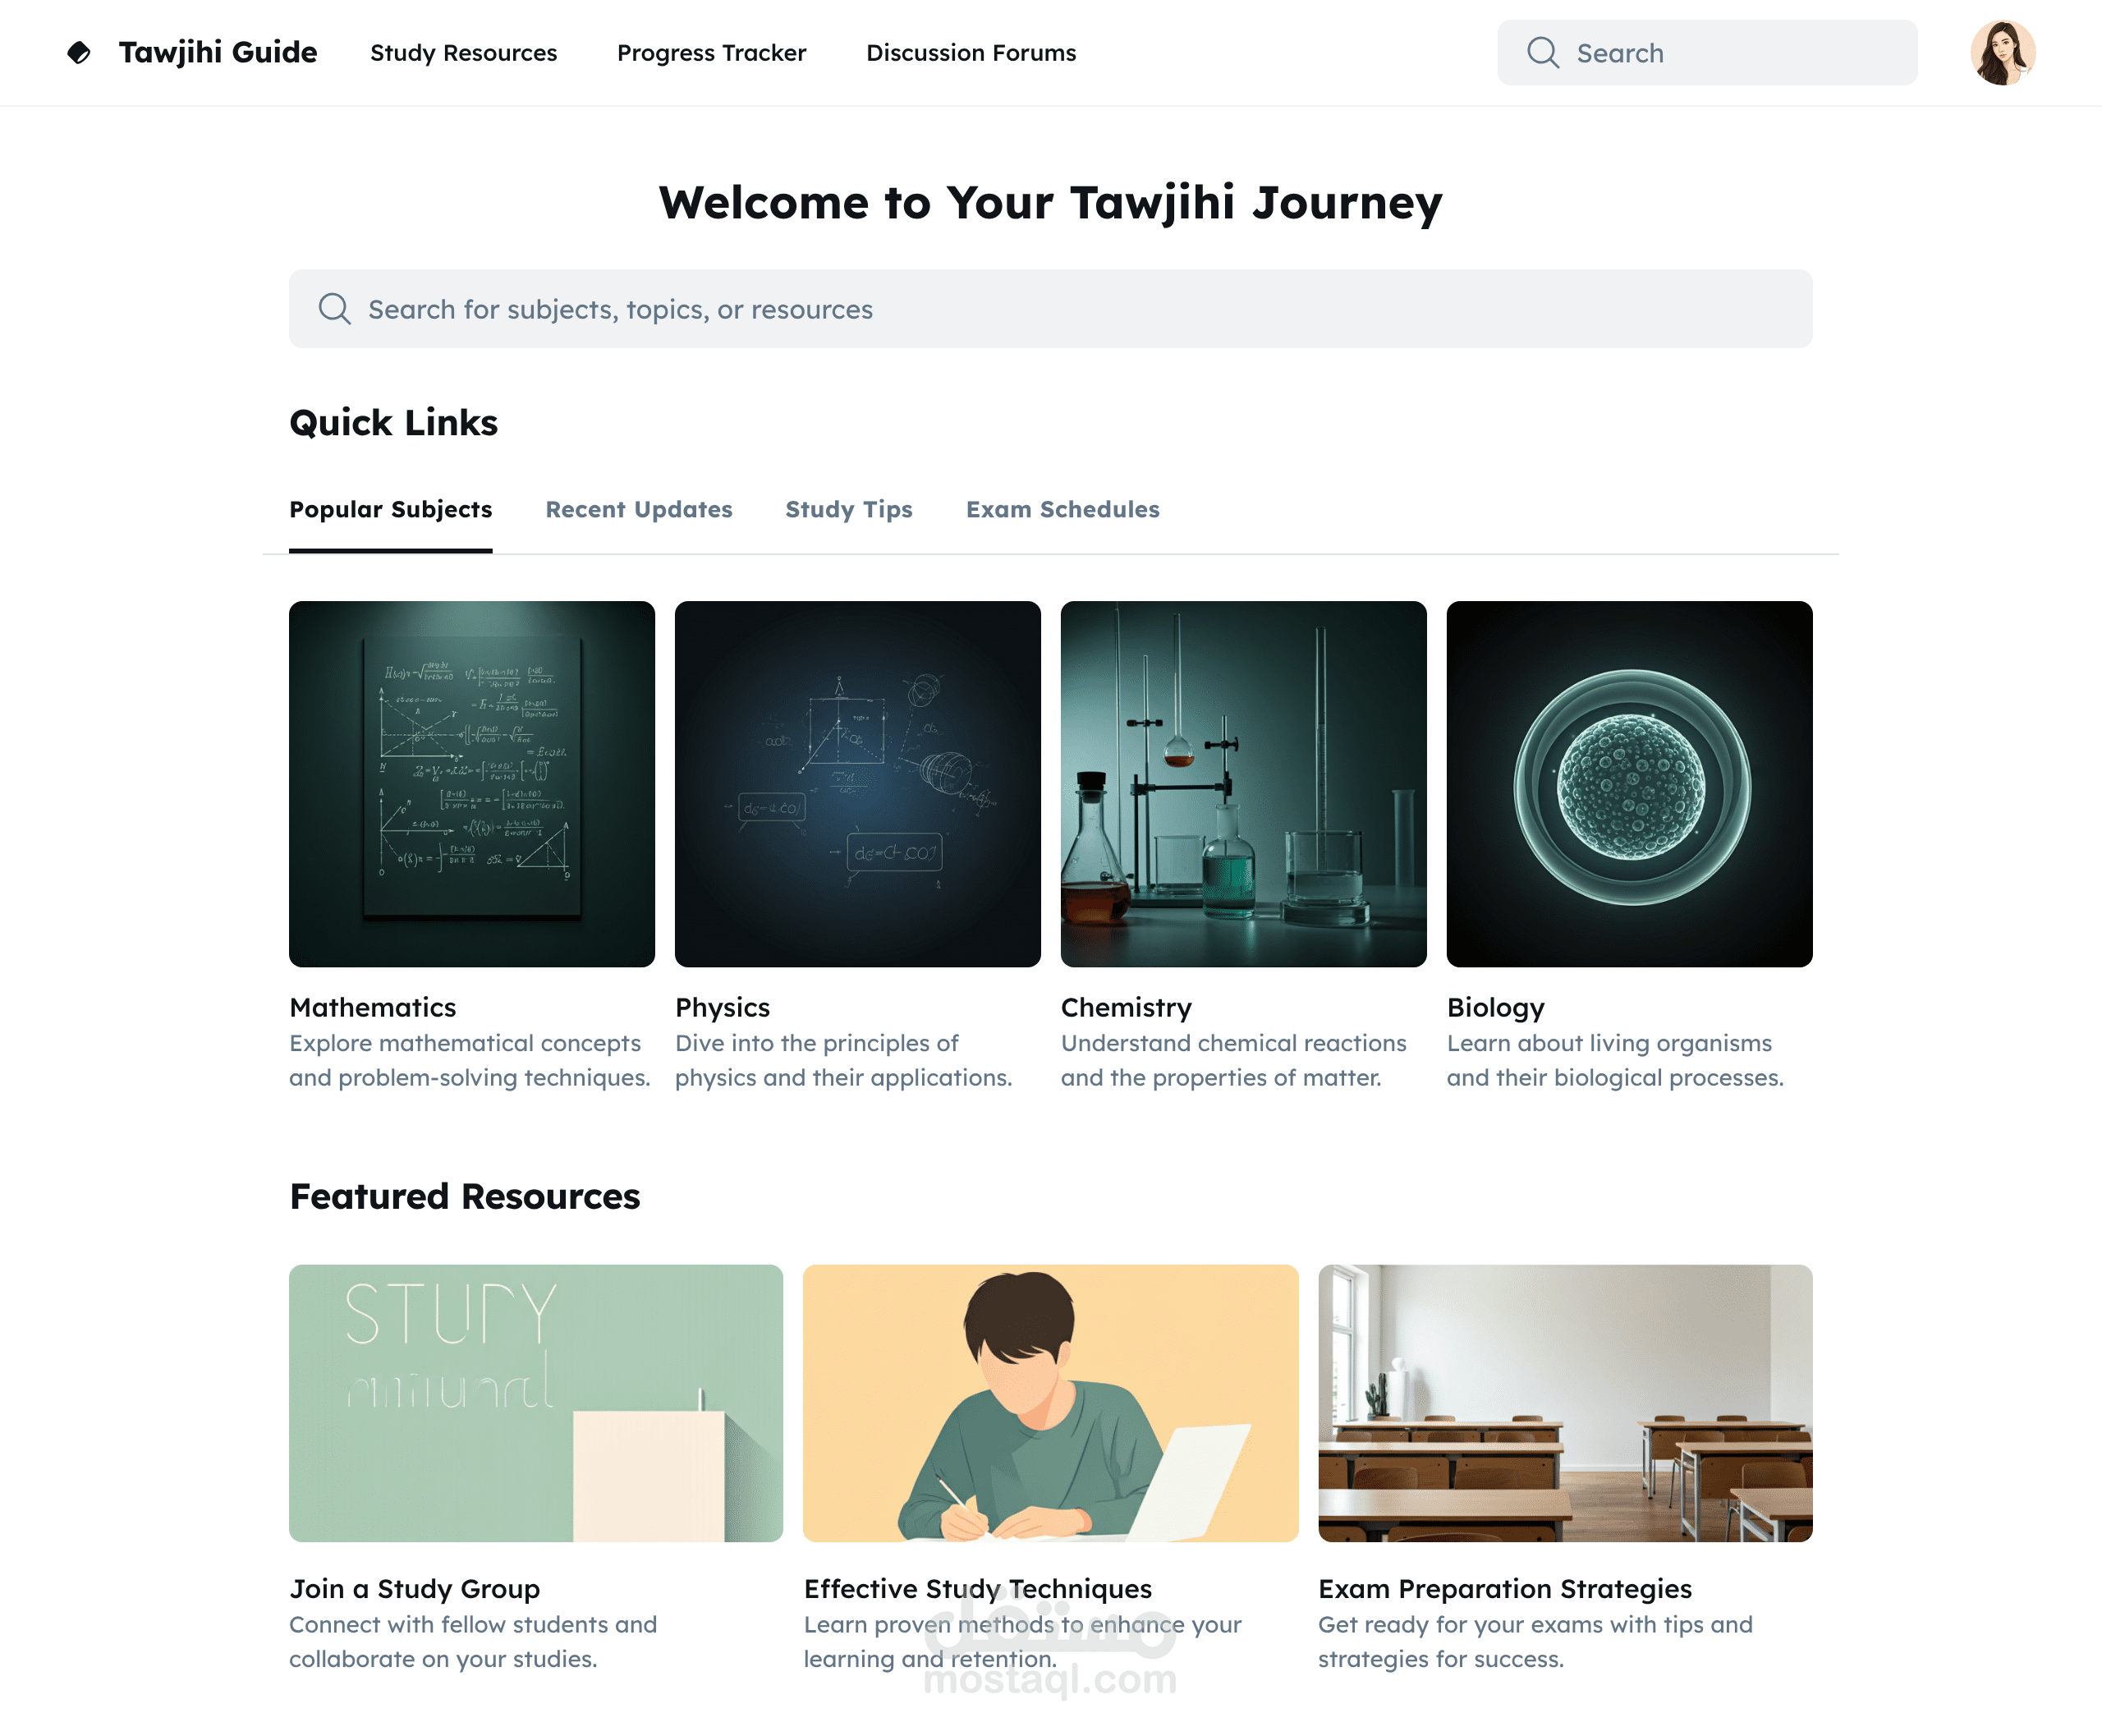Show the Exam Schedules tab

[x=1062, y=509]
